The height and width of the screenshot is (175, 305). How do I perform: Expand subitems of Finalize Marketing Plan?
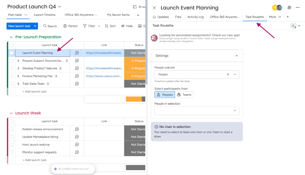(x=18, y=76)
